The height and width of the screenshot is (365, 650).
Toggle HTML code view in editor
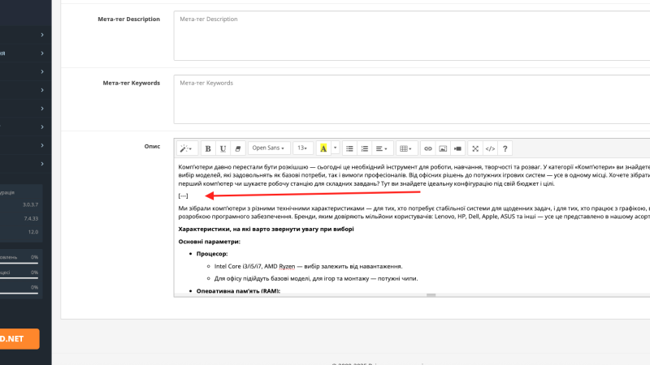tap(491, 148)
